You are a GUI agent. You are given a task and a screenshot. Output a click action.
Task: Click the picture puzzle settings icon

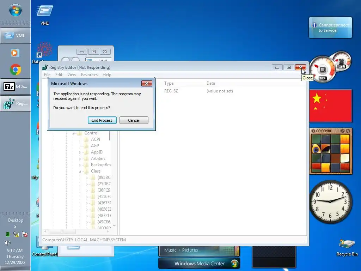click(348, 131)
